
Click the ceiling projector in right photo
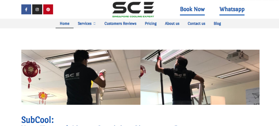(238, 56)
